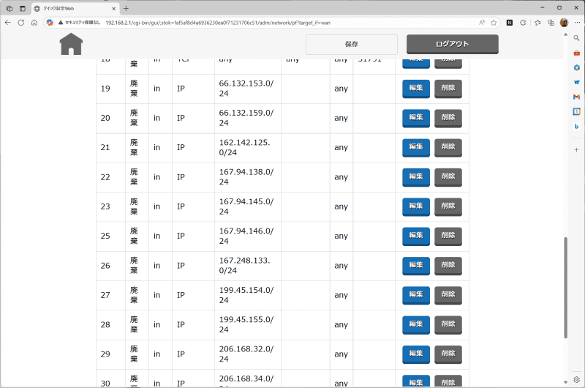Viewport: 585px width, 388px height.
Task: Edit rule 22 for 167.94.138.0/24
Action: [415, 177]
